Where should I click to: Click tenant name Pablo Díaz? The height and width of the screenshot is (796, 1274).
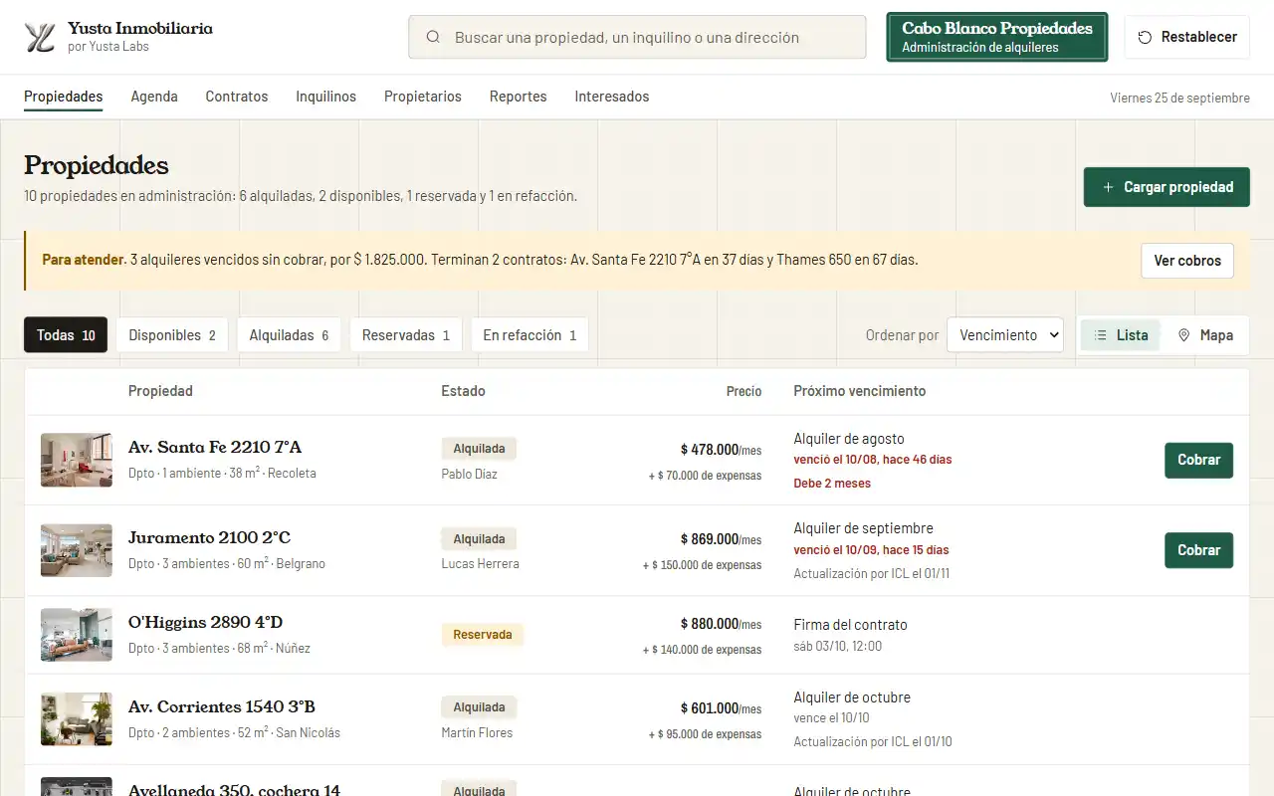(470, 475)
